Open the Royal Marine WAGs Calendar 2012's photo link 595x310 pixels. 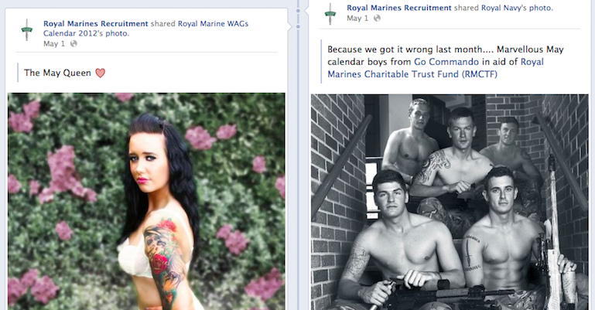click(145, 29)
